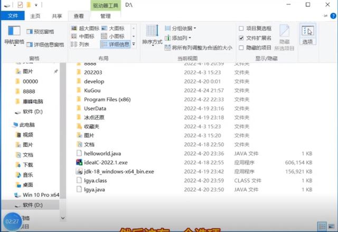Open 视频 under 此电脑
This screenshot has height=232, width=338.
pos(27,135)
